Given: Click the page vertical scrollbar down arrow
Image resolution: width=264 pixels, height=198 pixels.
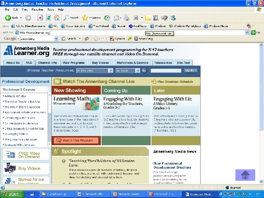Looking at the screenshot, I should (261, 181).
